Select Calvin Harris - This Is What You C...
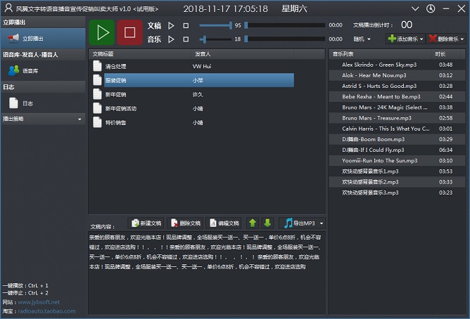Viewport: 470px width, 319px height. 397,129
